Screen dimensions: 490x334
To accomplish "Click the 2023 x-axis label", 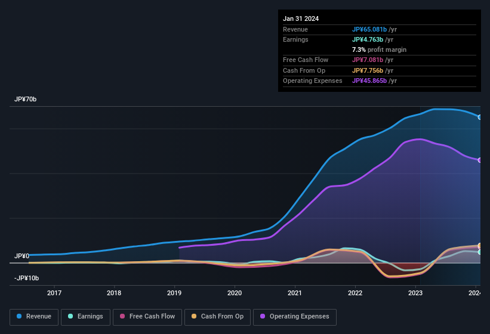I will click(x=415, y=293).
